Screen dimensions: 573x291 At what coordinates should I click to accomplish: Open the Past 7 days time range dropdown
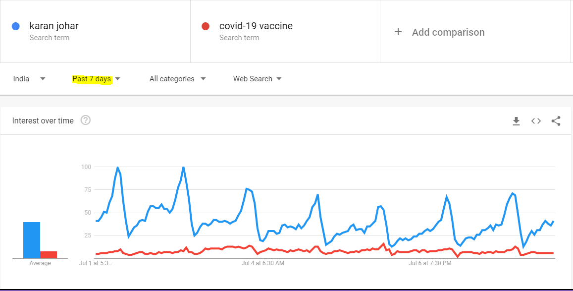[97, 79]
